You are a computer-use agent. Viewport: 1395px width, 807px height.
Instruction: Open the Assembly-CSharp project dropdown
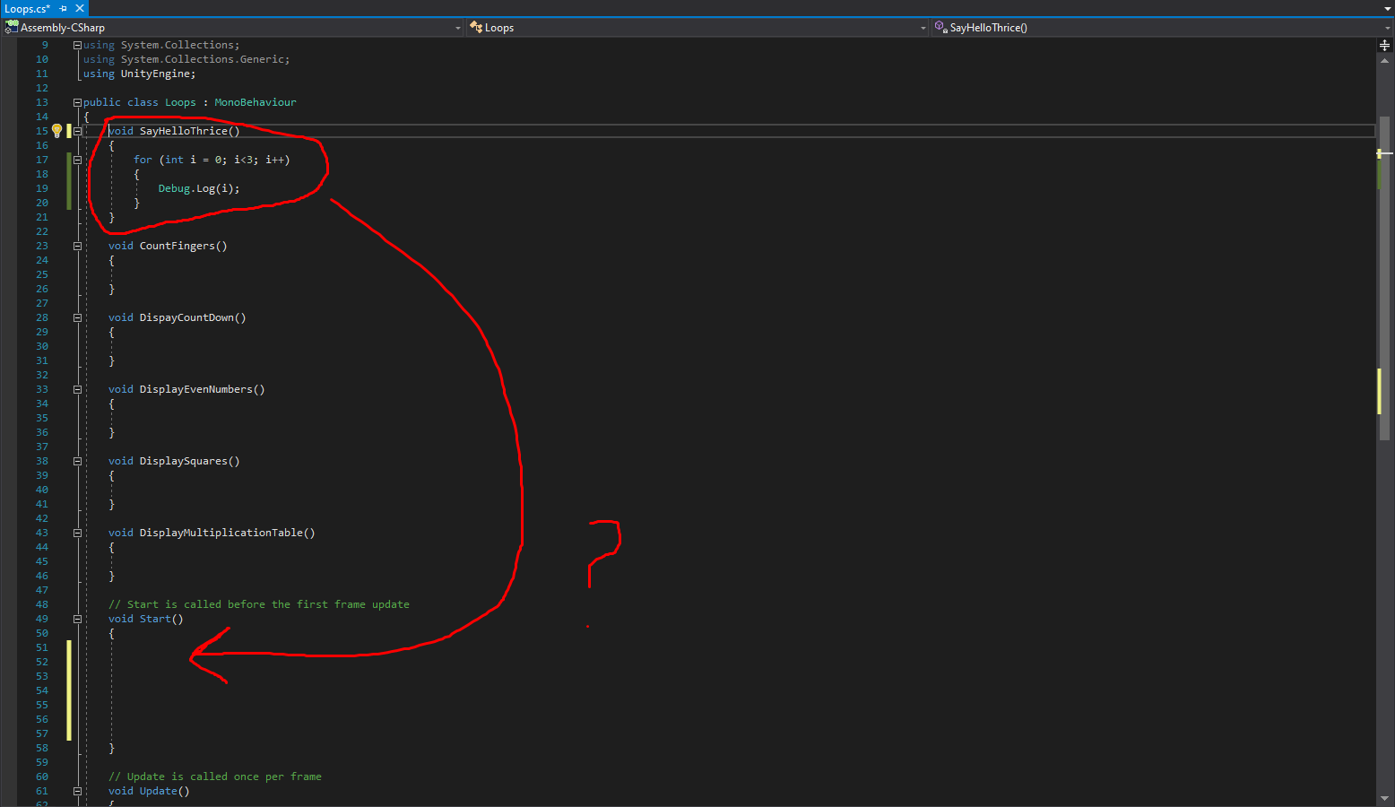[x=457, y=27]
